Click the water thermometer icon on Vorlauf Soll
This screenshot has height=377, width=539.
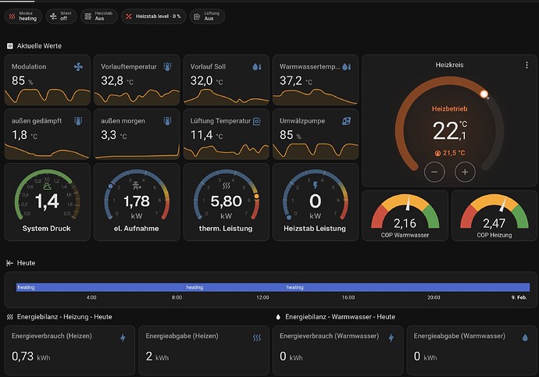257,66
